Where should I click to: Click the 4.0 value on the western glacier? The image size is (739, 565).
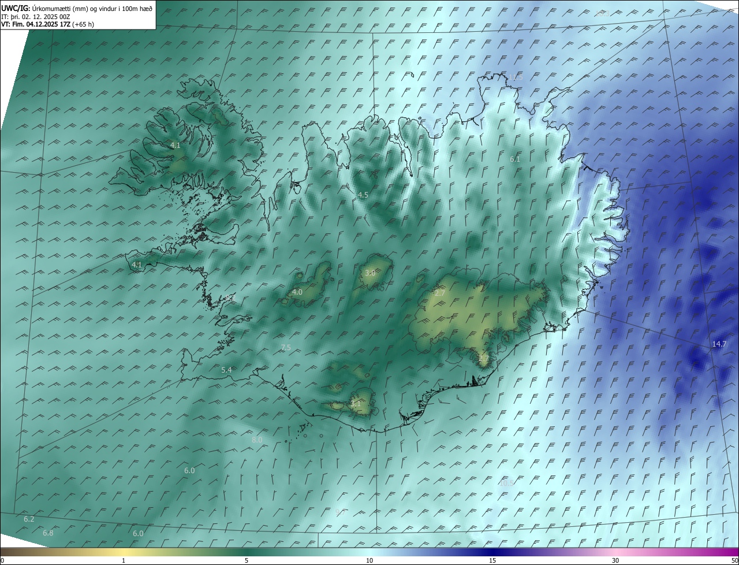pyautogui.click(x=297, y=292)
